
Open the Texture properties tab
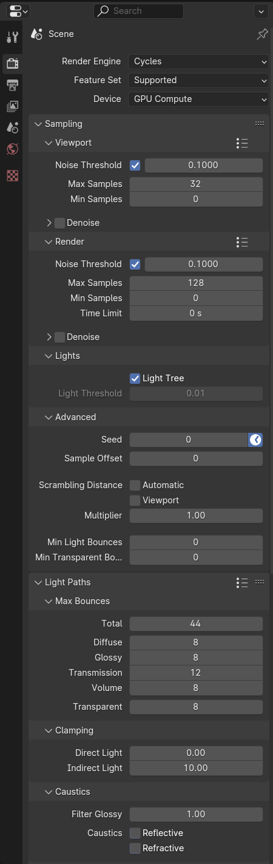tap(12, 176)
